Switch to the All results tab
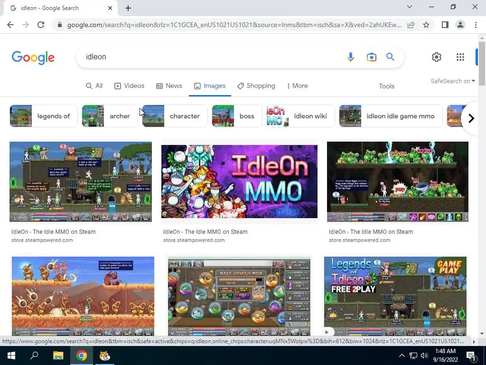Viewport: 486px width, 365px height. 94,86
